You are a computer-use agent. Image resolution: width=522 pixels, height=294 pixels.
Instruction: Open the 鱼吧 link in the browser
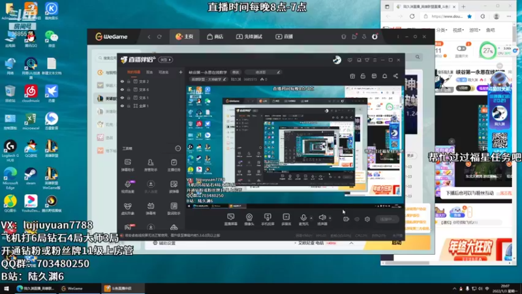pos(491,30)
